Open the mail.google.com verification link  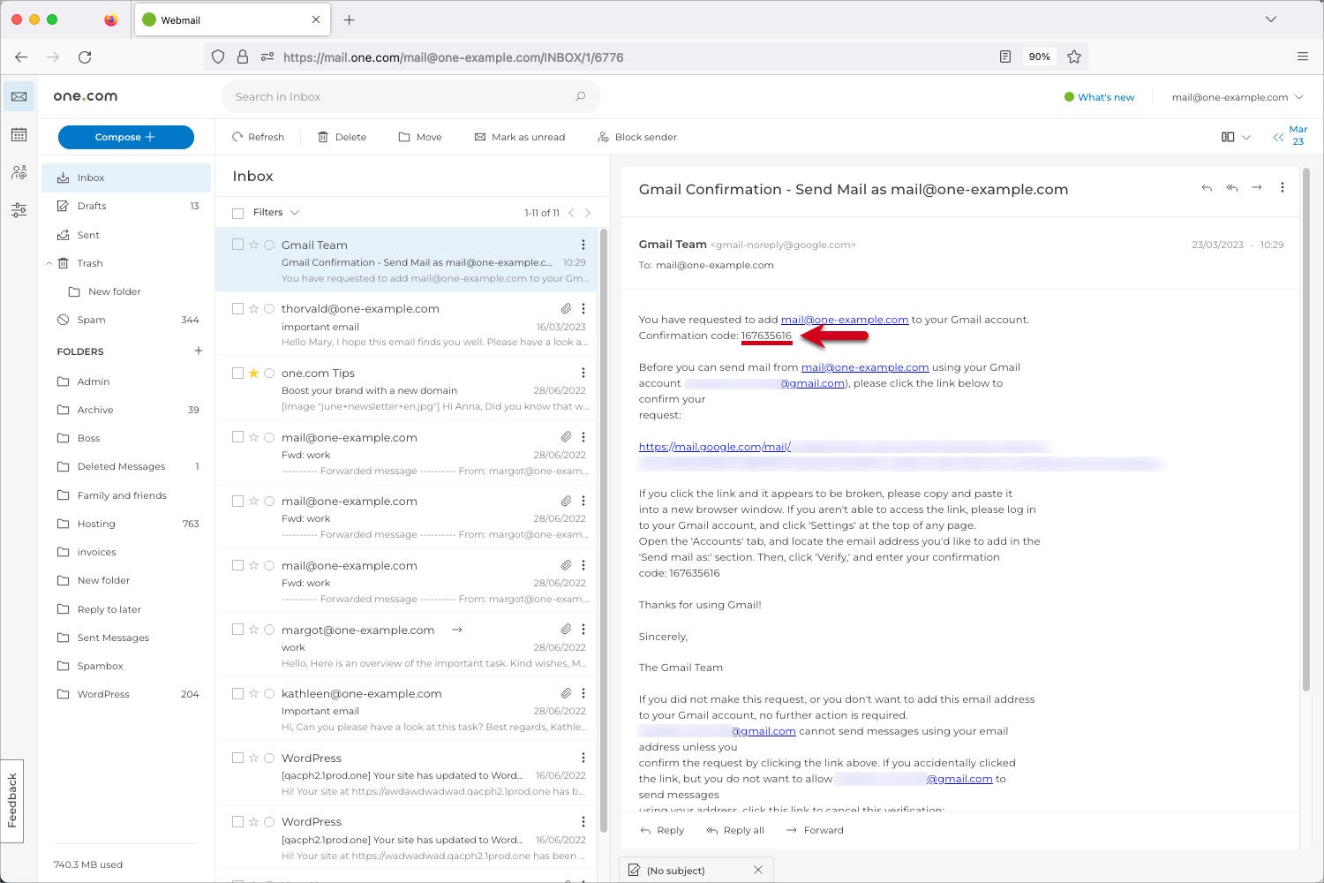point(715,447)
